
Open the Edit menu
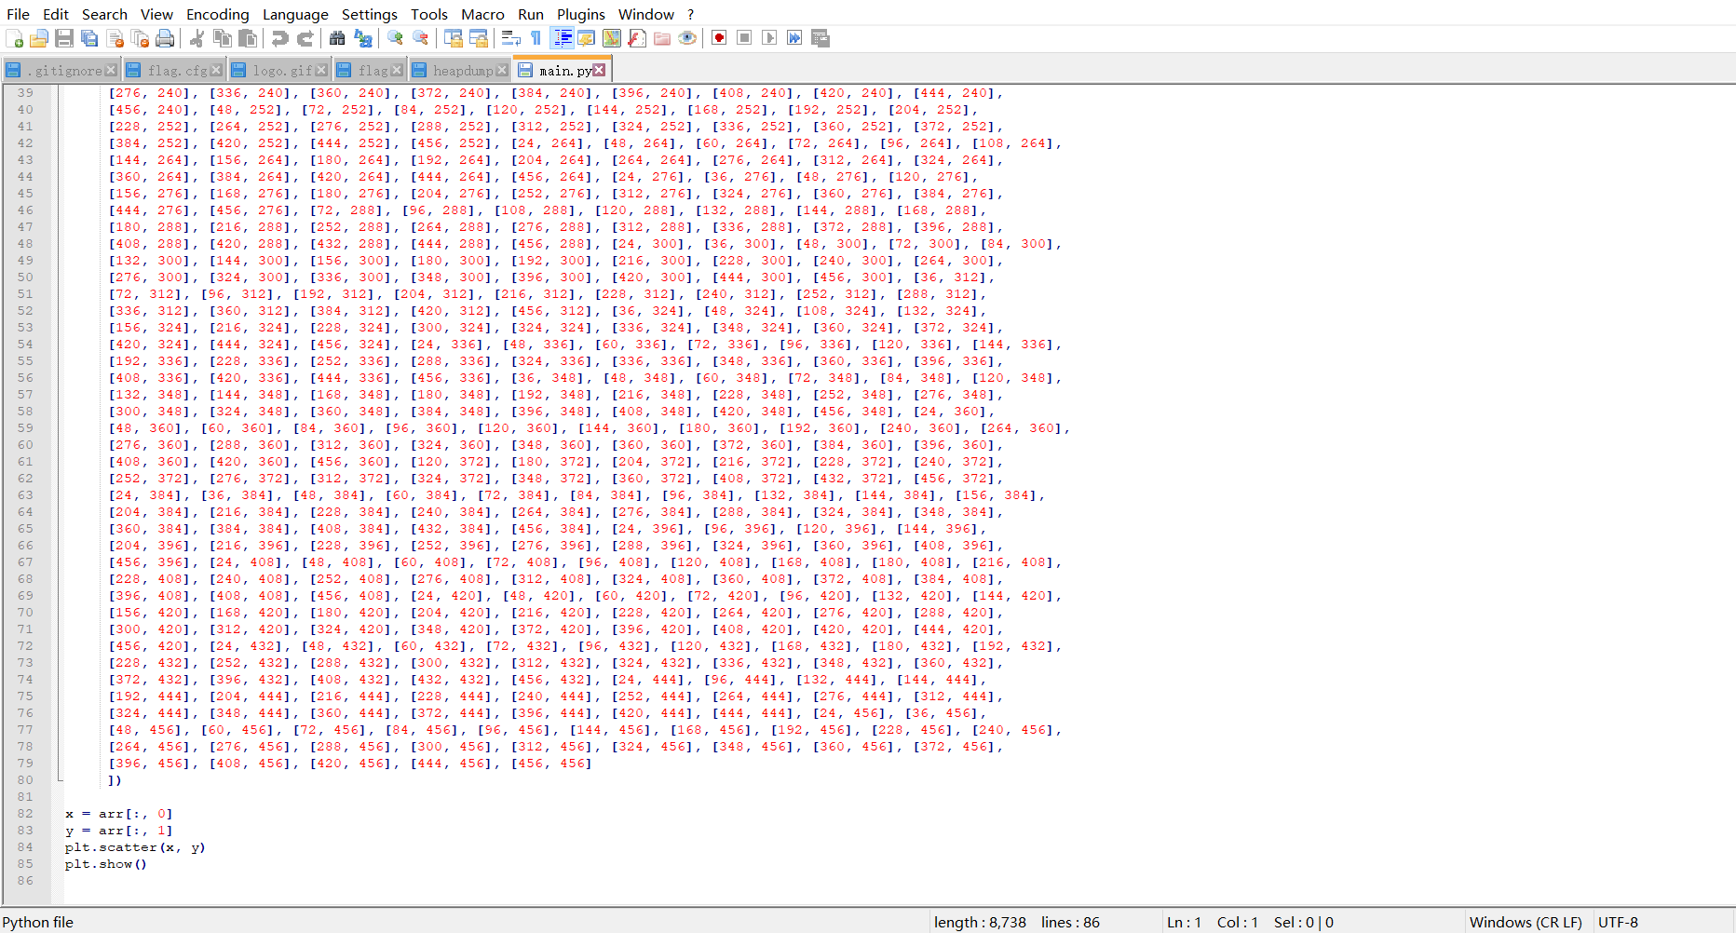coord(56,14)
